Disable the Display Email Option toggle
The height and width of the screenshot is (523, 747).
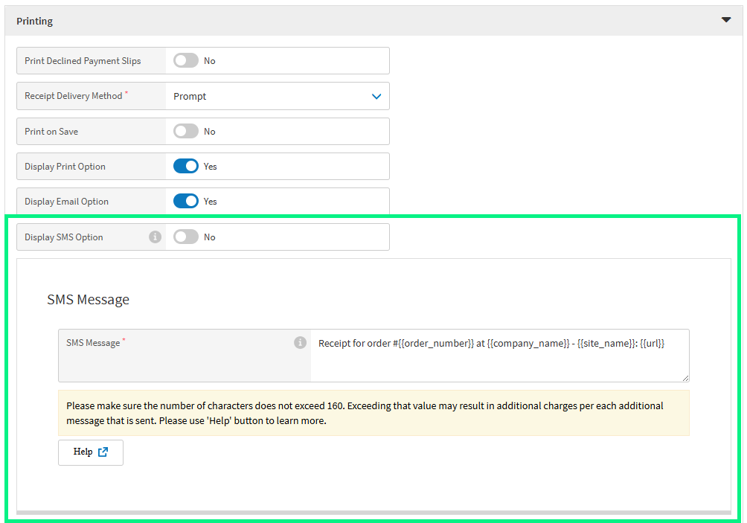pos(186,201)
